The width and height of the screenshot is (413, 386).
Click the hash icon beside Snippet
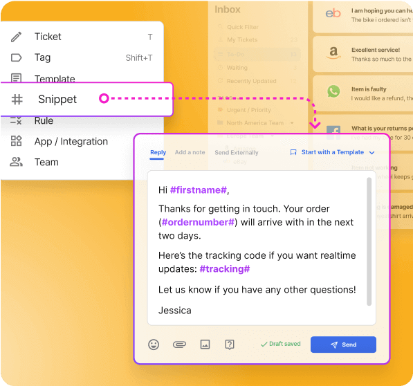pos(17,99)
